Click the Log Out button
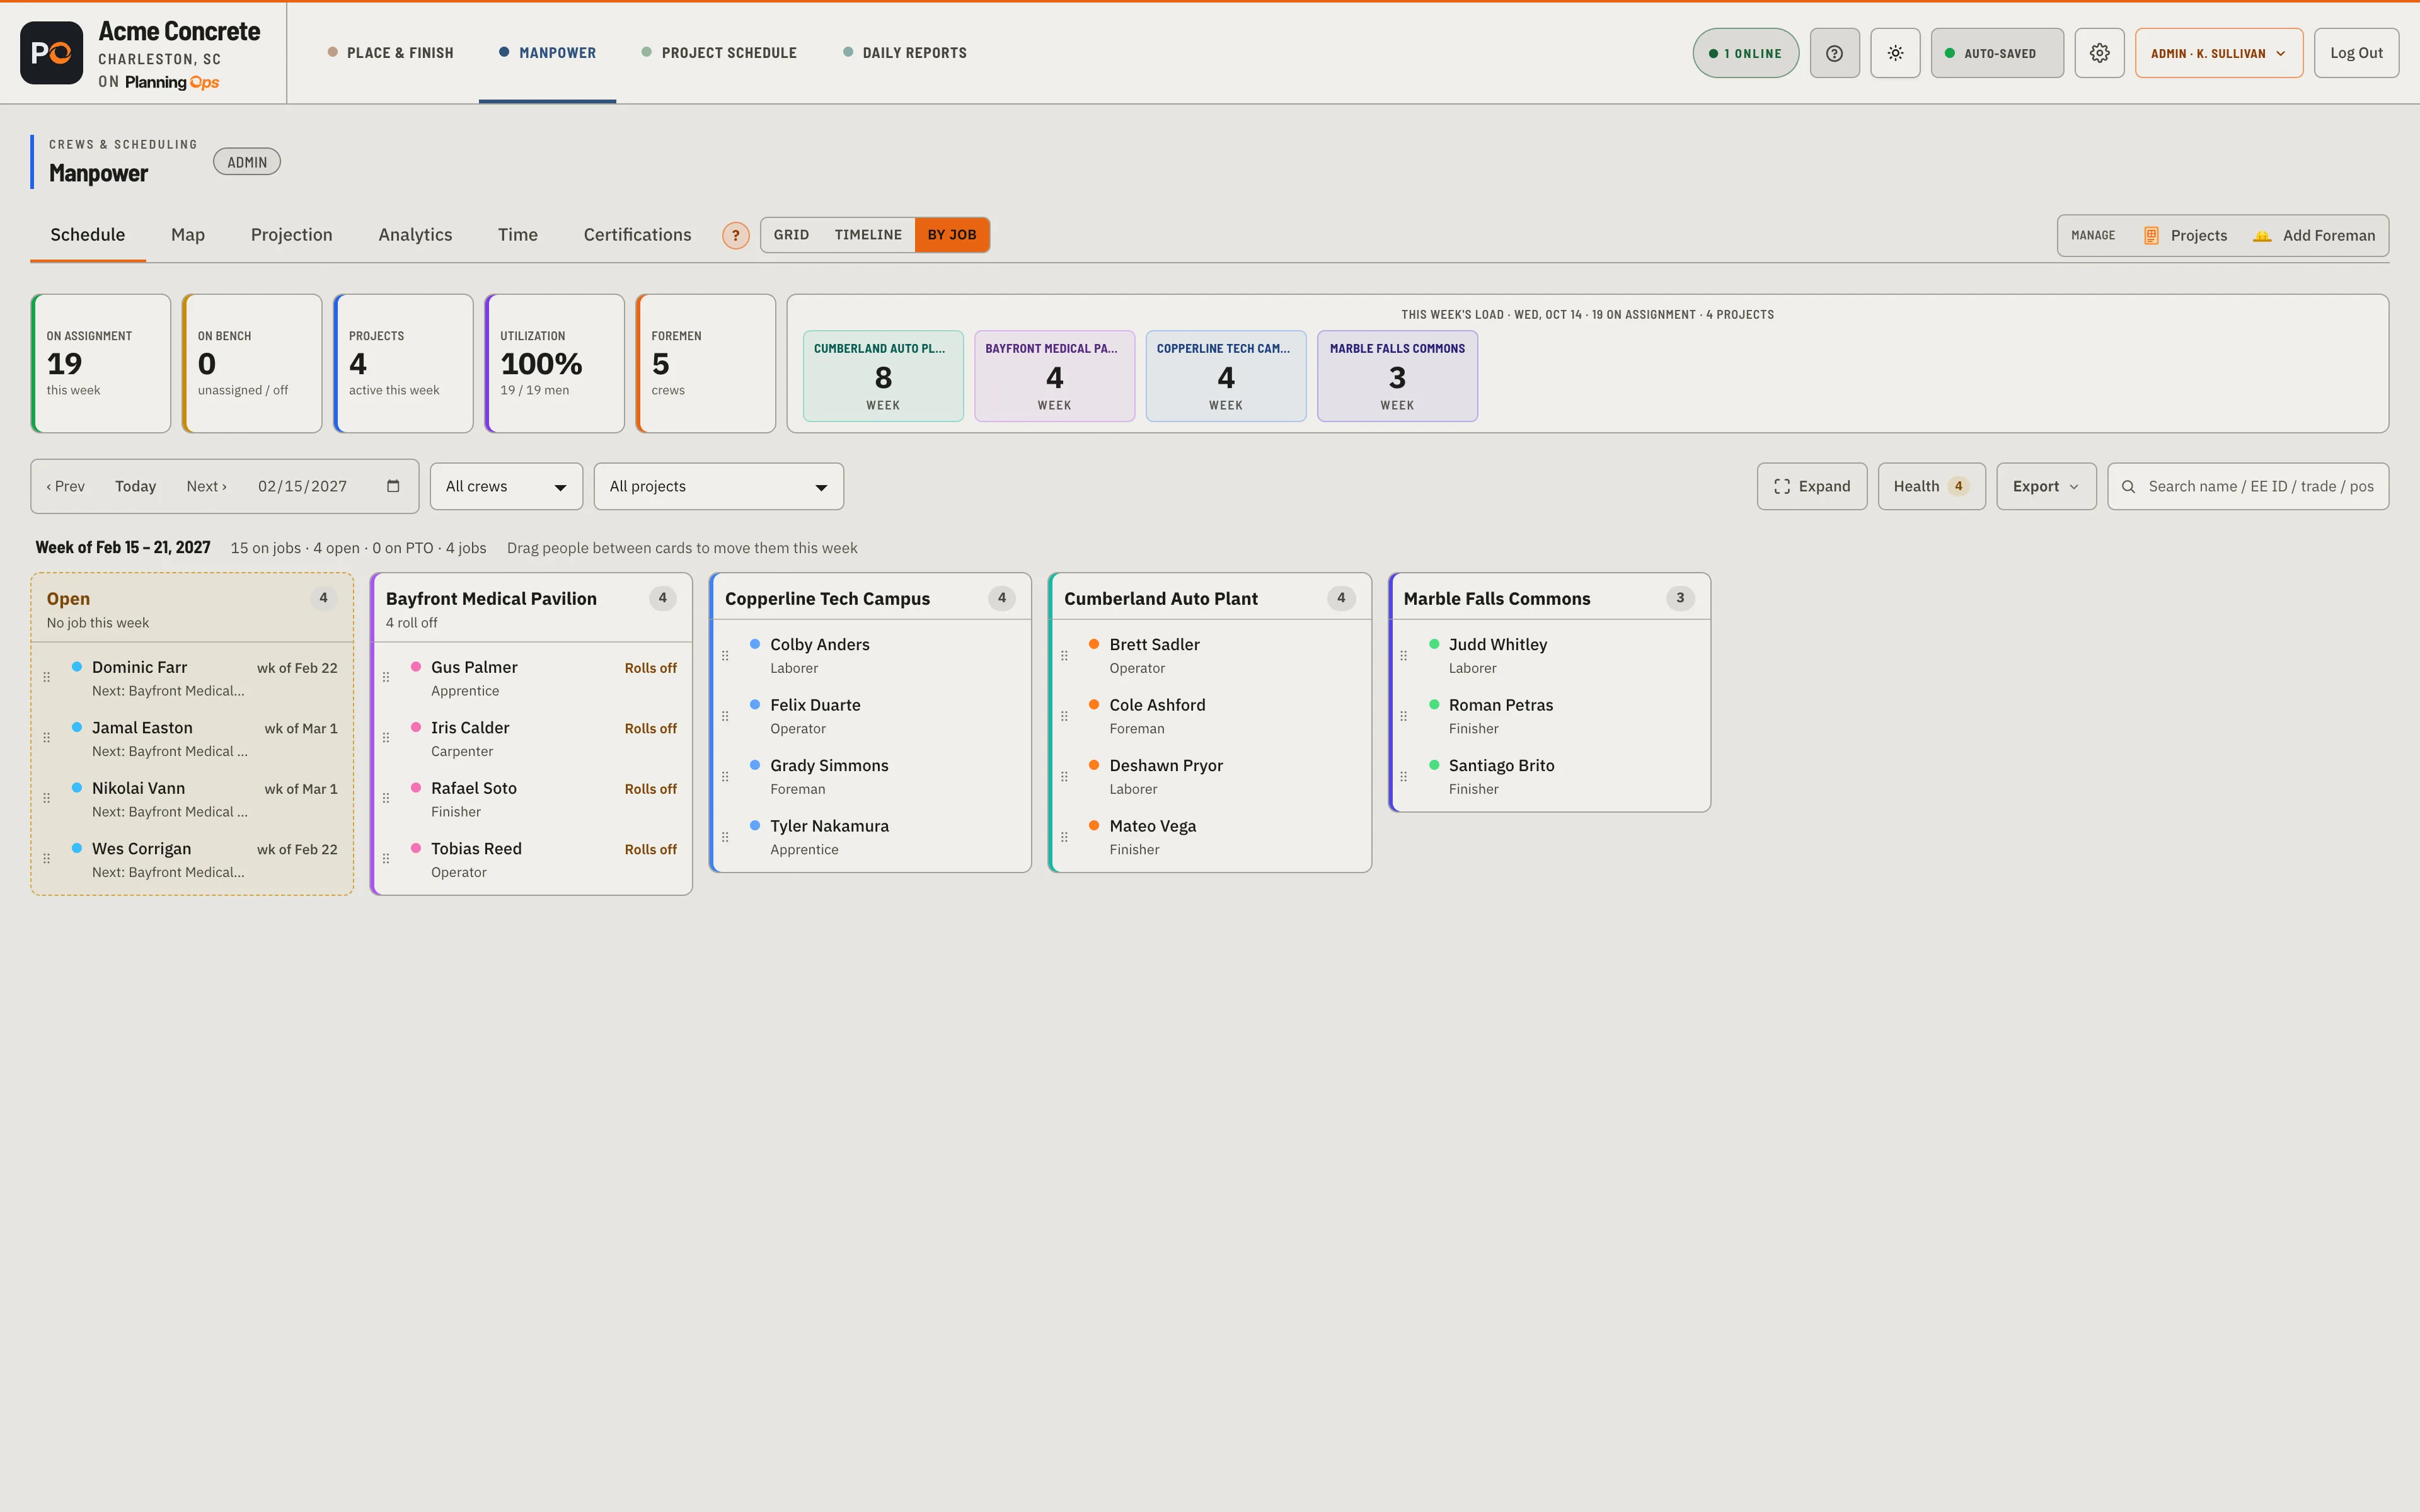The width and height of the screenshot is (2420, 1512). 2356,53
